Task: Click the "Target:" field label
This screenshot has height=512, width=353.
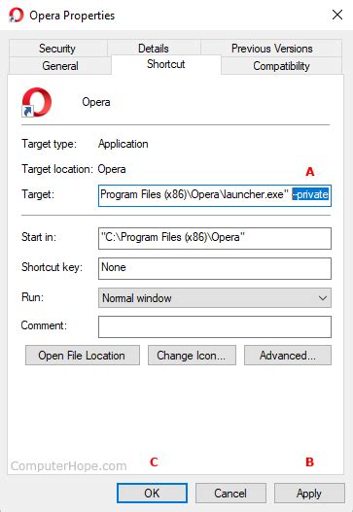Action: (38, 194)
